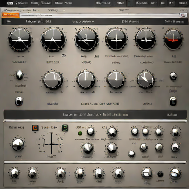189x189 pixels.
Task: Toggle the chrome switch below the swirl-shaped knob
Action: tap(173, 101)
